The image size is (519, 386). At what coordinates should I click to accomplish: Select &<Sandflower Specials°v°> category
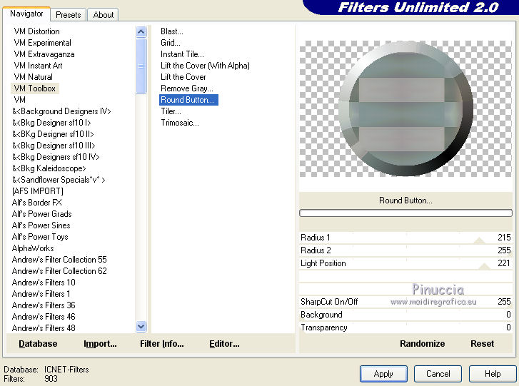coord(59,180)
